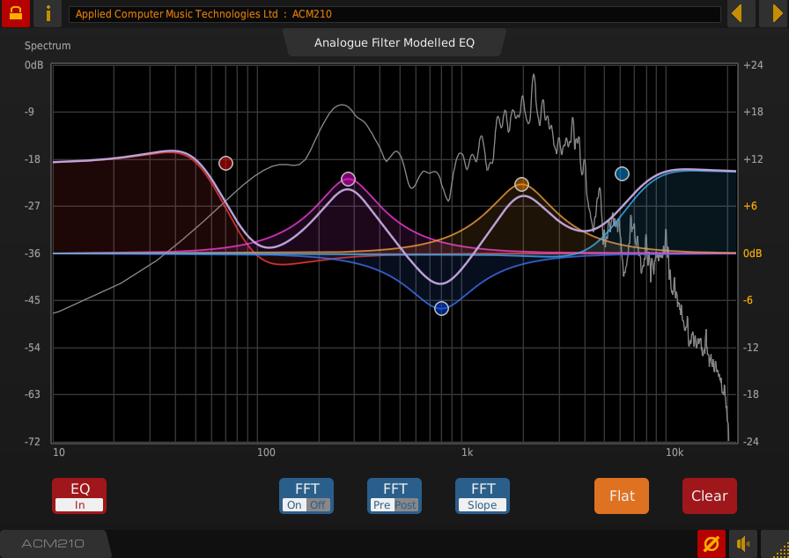
Task: Select the blue cut band node
Action: pyautogui.click(x=441, y=308)
